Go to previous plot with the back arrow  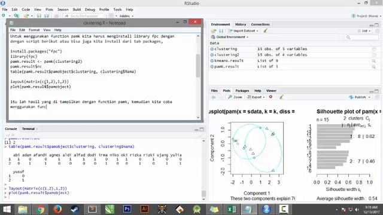[214, 97]
